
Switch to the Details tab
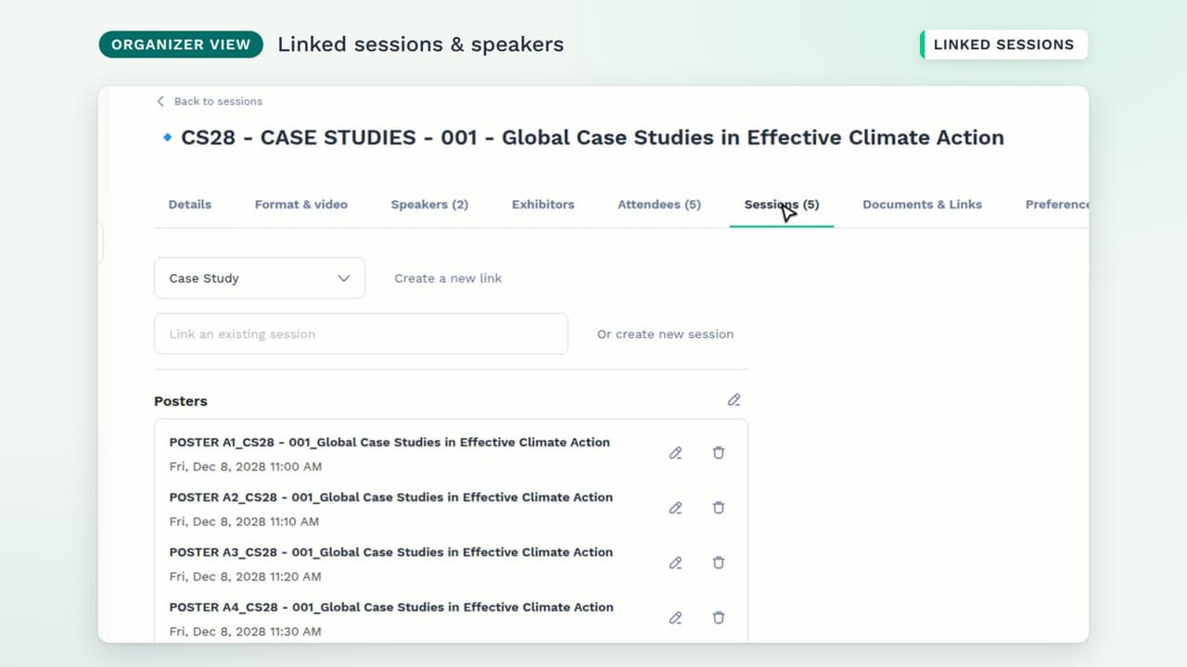[190, 204]
